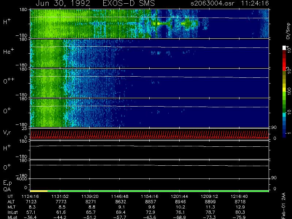Click the "EXOS-D SMS" title text

coord(128,3)
